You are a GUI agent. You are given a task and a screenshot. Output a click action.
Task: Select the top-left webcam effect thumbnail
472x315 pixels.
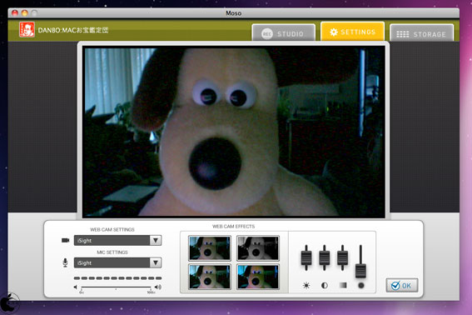click(x=210, y=248)
